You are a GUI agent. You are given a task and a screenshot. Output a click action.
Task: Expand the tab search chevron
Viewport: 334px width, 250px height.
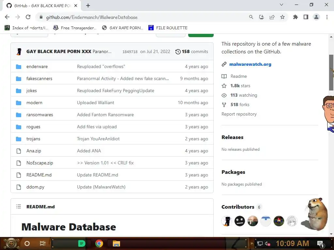click(281, 5)
